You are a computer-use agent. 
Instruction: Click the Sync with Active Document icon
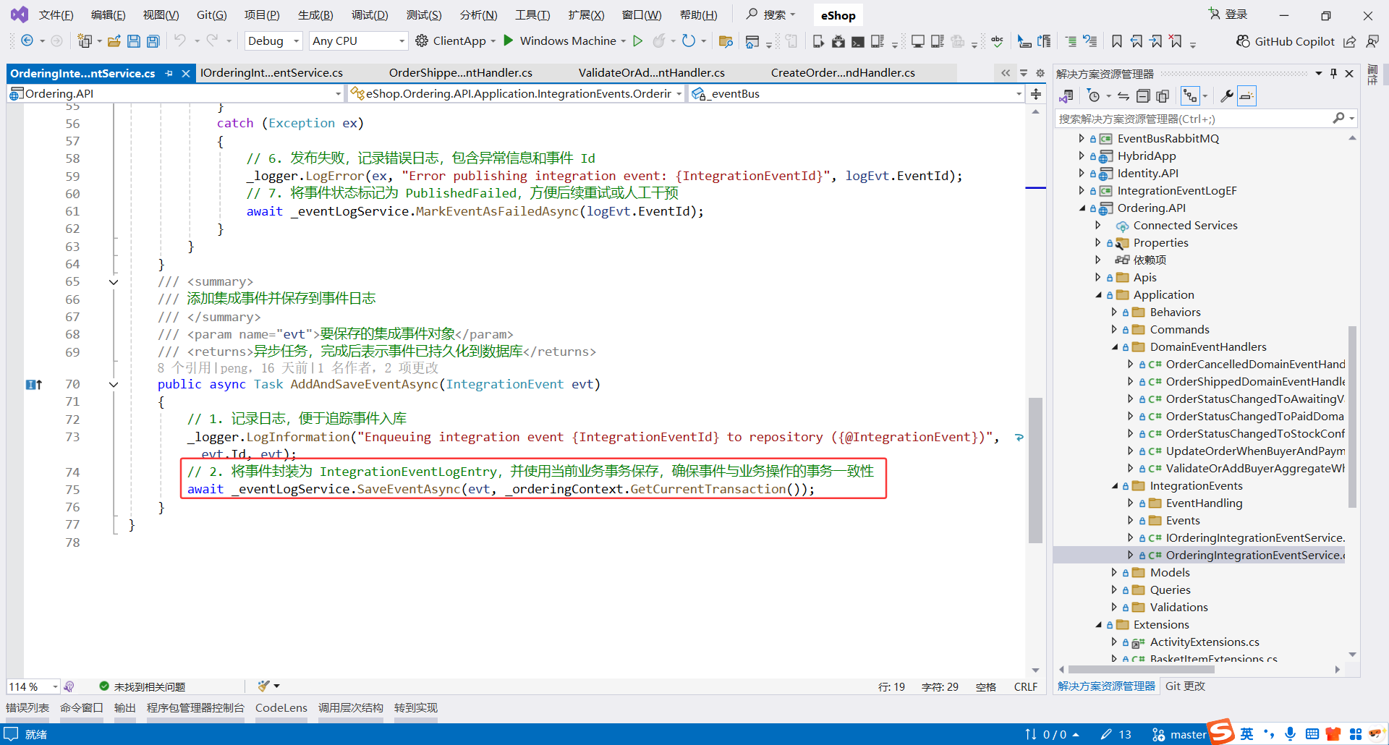[1123, 96]
